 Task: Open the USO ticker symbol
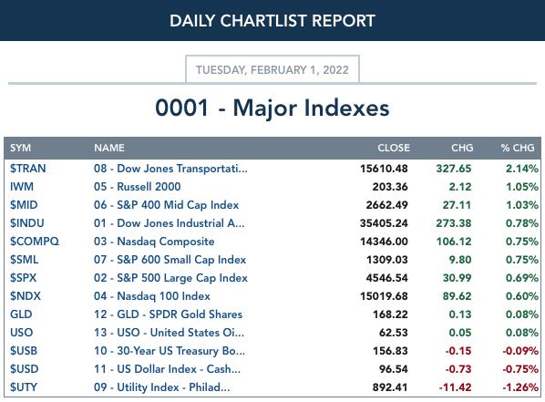click(x=22, y=333)
